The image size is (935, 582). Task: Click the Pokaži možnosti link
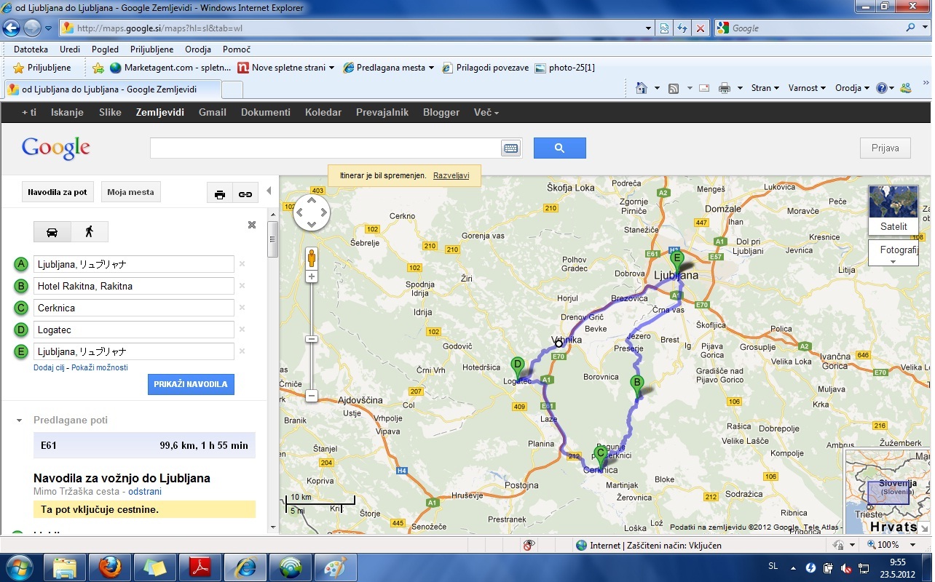pos(100,367)
